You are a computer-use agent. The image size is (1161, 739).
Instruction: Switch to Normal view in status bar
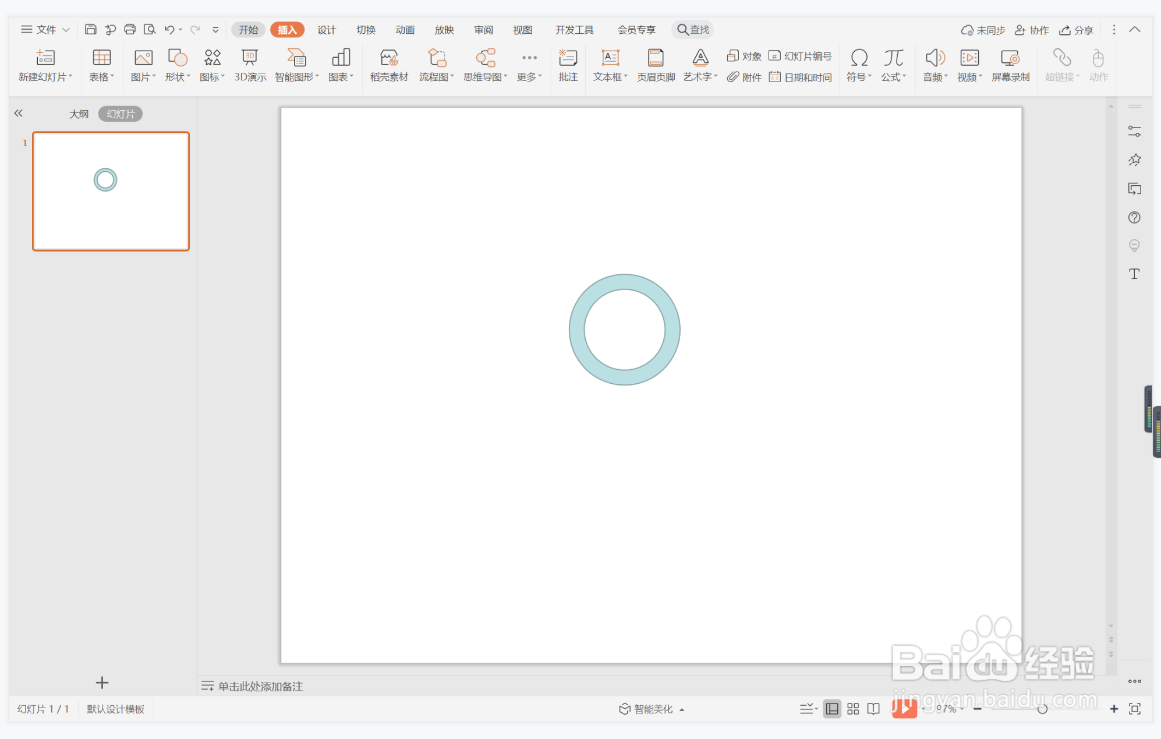point(832,709)
